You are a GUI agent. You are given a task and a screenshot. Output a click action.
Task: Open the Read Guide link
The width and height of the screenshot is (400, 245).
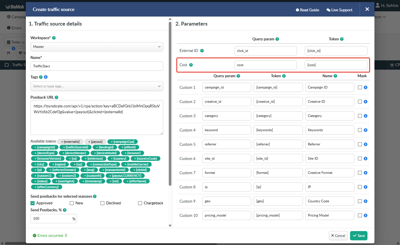coord(307,10)
